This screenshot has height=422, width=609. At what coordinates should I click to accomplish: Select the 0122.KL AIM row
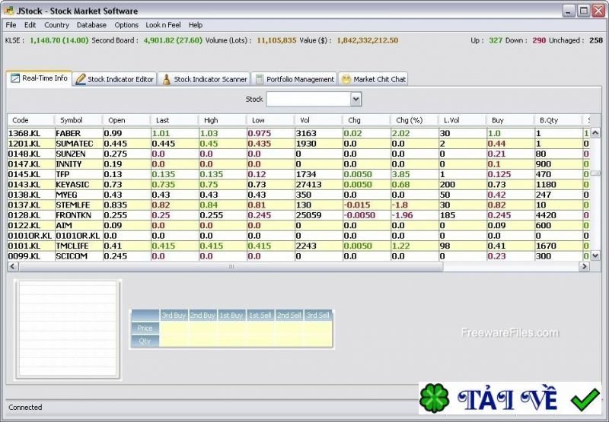pyautogui.click(x=298, y=225)
